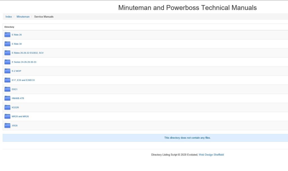Click the XR28 directory text link

click(15, 126)
